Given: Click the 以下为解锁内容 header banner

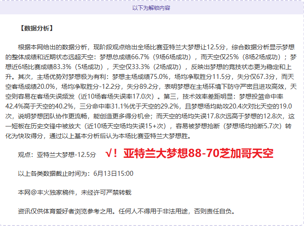Looking at the screenshot, I should (151, 8).
